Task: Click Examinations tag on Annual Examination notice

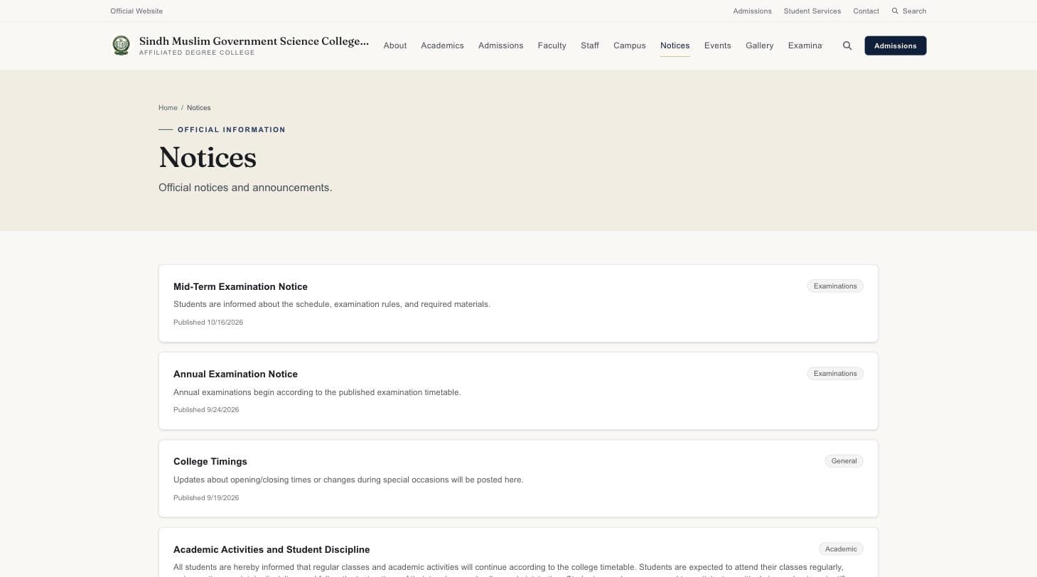Action: pos(835,373)
